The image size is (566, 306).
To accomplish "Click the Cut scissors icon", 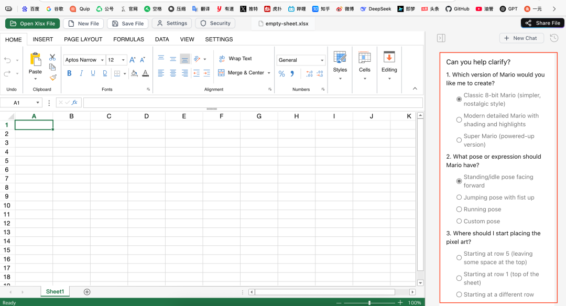I will click(52, 57).
